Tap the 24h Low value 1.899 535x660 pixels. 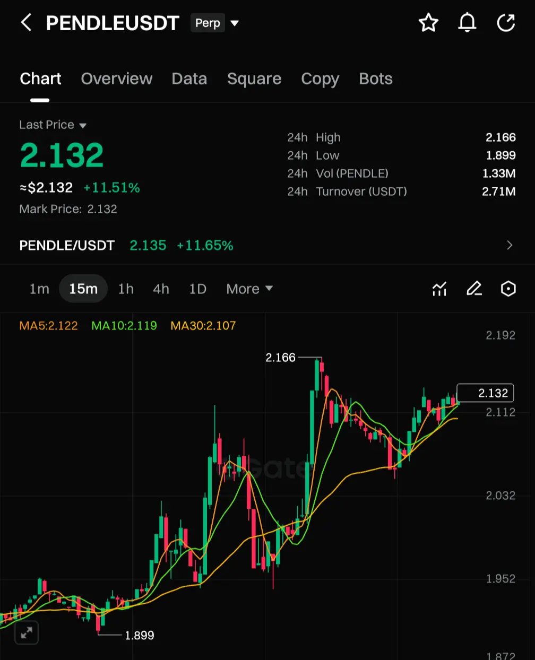click(x=501, y=155)
